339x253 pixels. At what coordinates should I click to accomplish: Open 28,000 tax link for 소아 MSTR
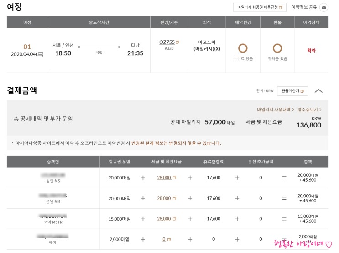[164, 219]
